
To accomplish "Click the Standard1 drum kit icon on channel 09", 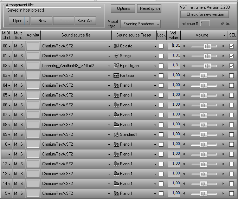I will (116, 134).
